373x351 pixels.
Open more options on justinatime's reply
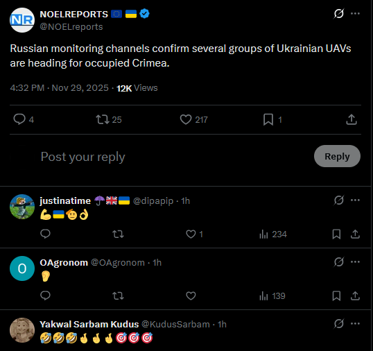[x=355, y=200]
